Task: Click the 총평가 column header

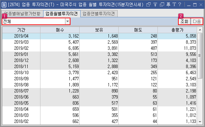Action: pos(177,30)
